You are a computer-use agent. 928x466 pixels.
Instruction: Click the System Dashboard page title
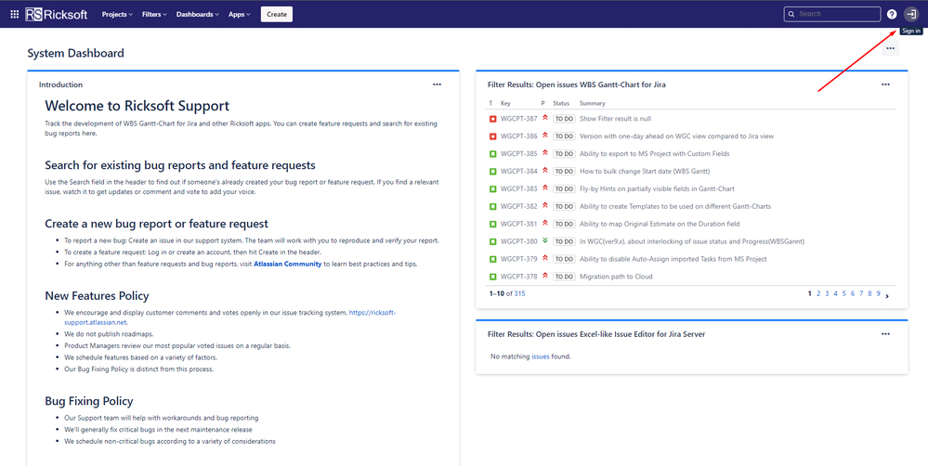click(76, 53)
